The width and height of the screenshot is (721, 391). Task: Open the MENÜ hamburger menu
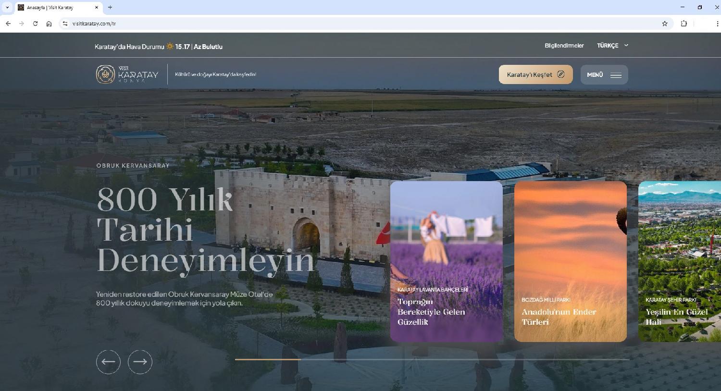604,74
